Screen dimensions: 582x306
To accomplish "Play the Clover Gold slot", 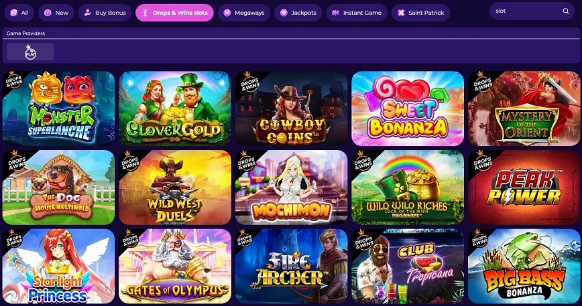I will pos(175,108).
